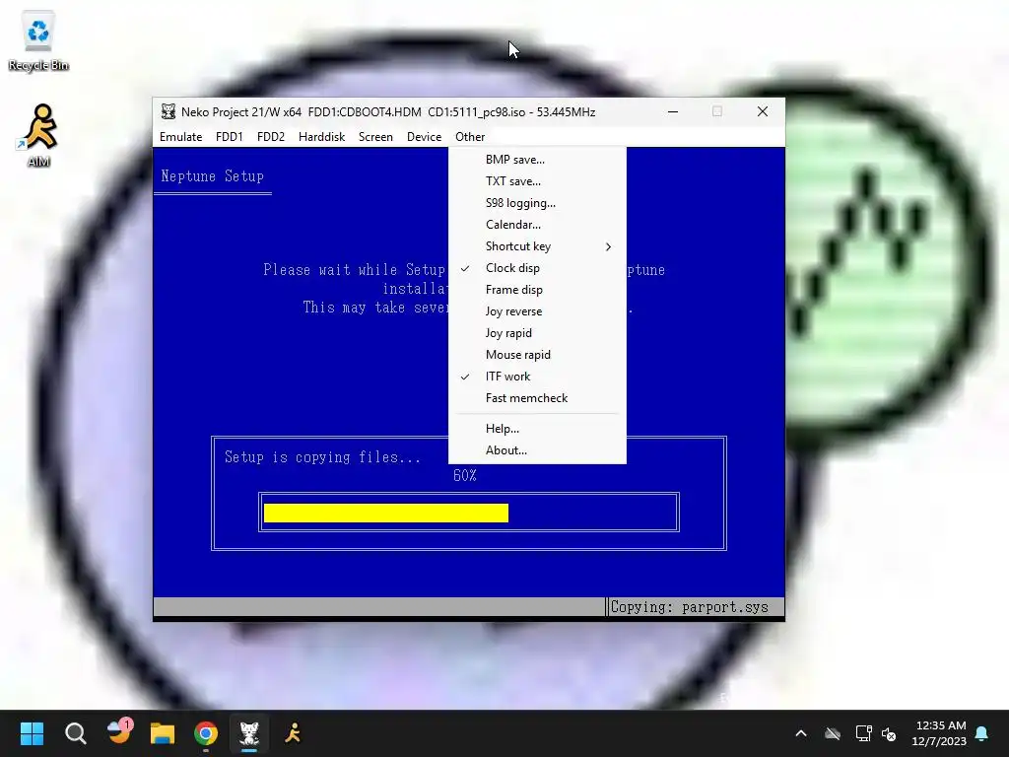Open Google Chrome from the taskbar
Image resolution: width=1009 pixels, height=757 pixels.
[206, 733]
